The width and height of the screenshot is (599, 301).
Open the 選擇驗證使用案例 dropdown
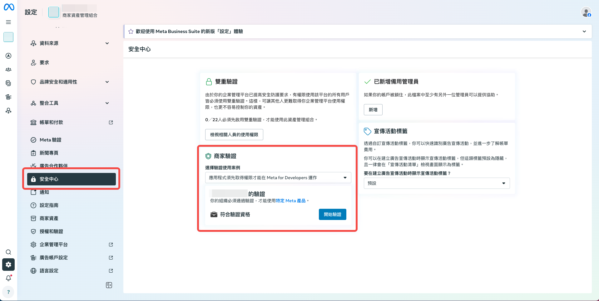(x=278, y=178)
